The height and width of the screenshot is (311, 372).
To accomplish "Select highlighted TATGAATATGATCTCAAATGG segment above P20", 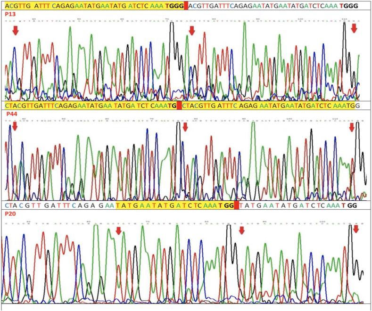I will pos(175,205).
